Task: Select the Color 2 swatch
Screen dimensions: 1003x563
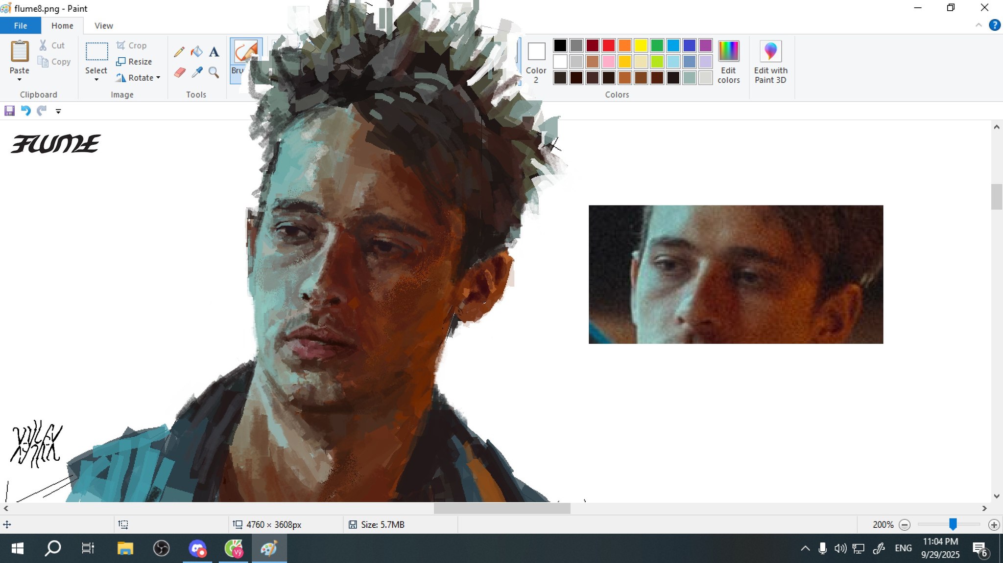Action: (x=536, y=62)
